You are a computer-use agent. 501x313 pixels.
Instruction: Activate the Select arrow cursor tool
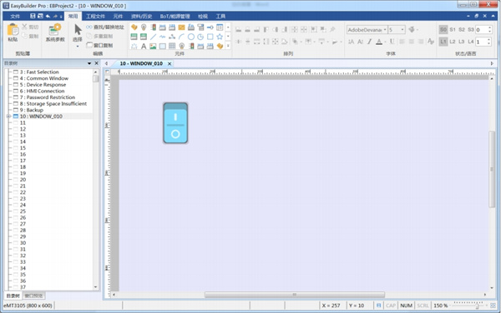point(78,30)
